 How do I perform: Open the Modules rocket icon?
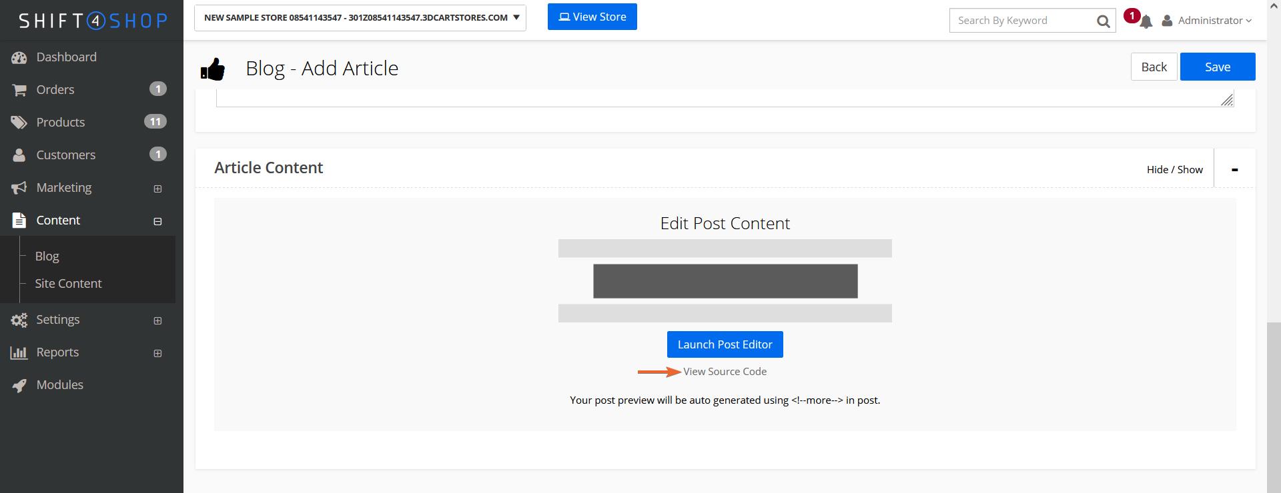pos(19,385)
